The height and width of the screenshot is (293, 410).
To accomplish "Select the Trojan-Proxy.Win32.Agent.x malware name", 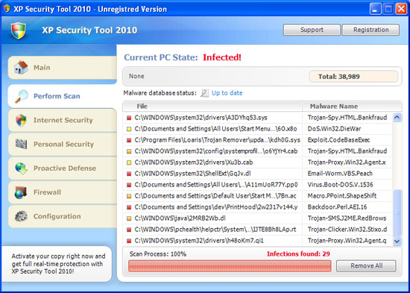I will click(x=347, y=163).
